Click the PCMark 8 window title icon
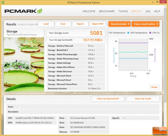The height and width of the screenshot is (136, 168). (3, 2)
